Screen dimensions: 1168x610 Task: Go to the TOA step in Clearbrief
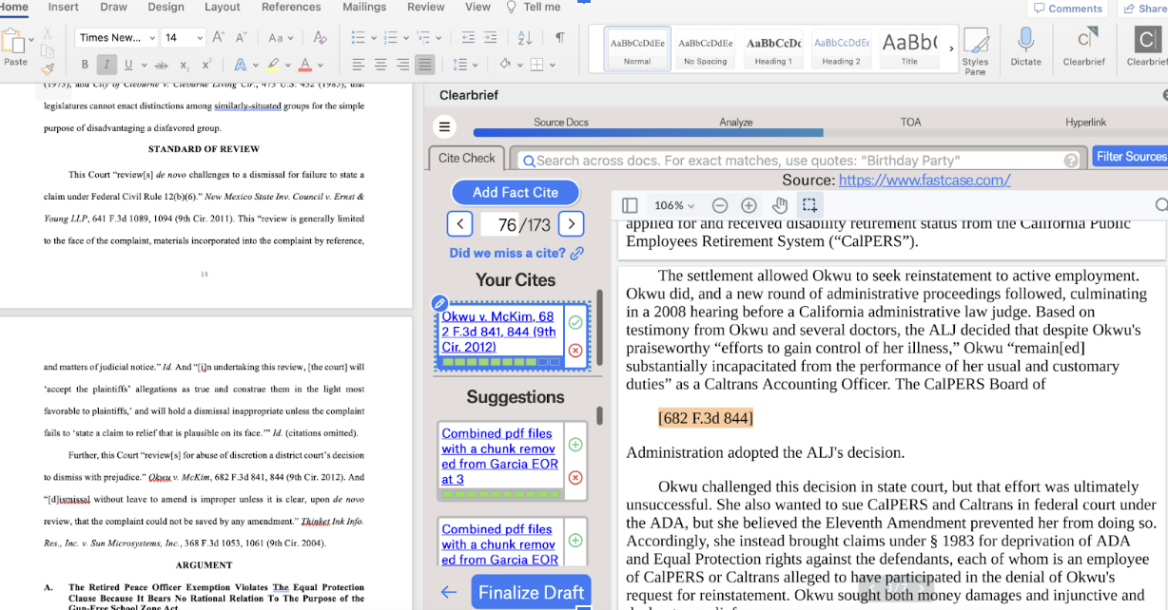click(910, 123)
